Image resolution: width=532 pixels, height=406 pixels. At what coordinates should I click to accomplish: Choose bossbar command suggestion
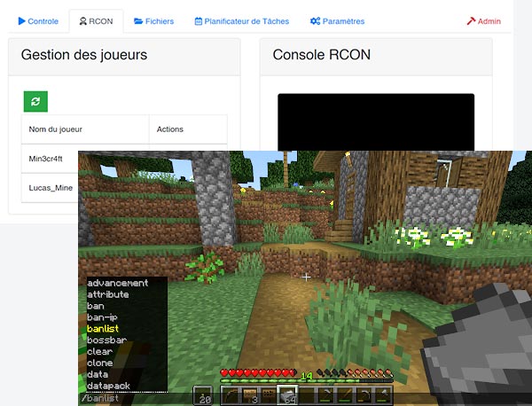click(x=107, y=340)
